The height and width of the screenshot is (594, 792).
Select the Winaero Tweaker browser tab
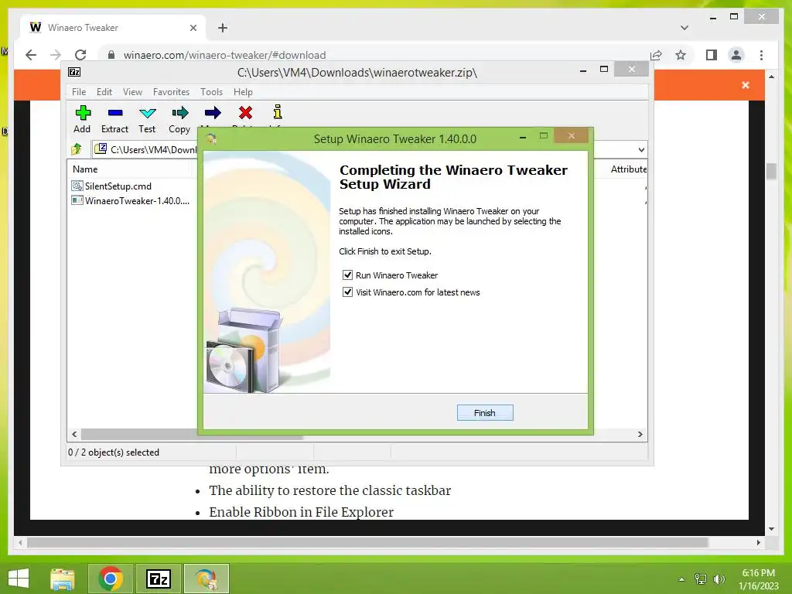(x=113, y=28)
